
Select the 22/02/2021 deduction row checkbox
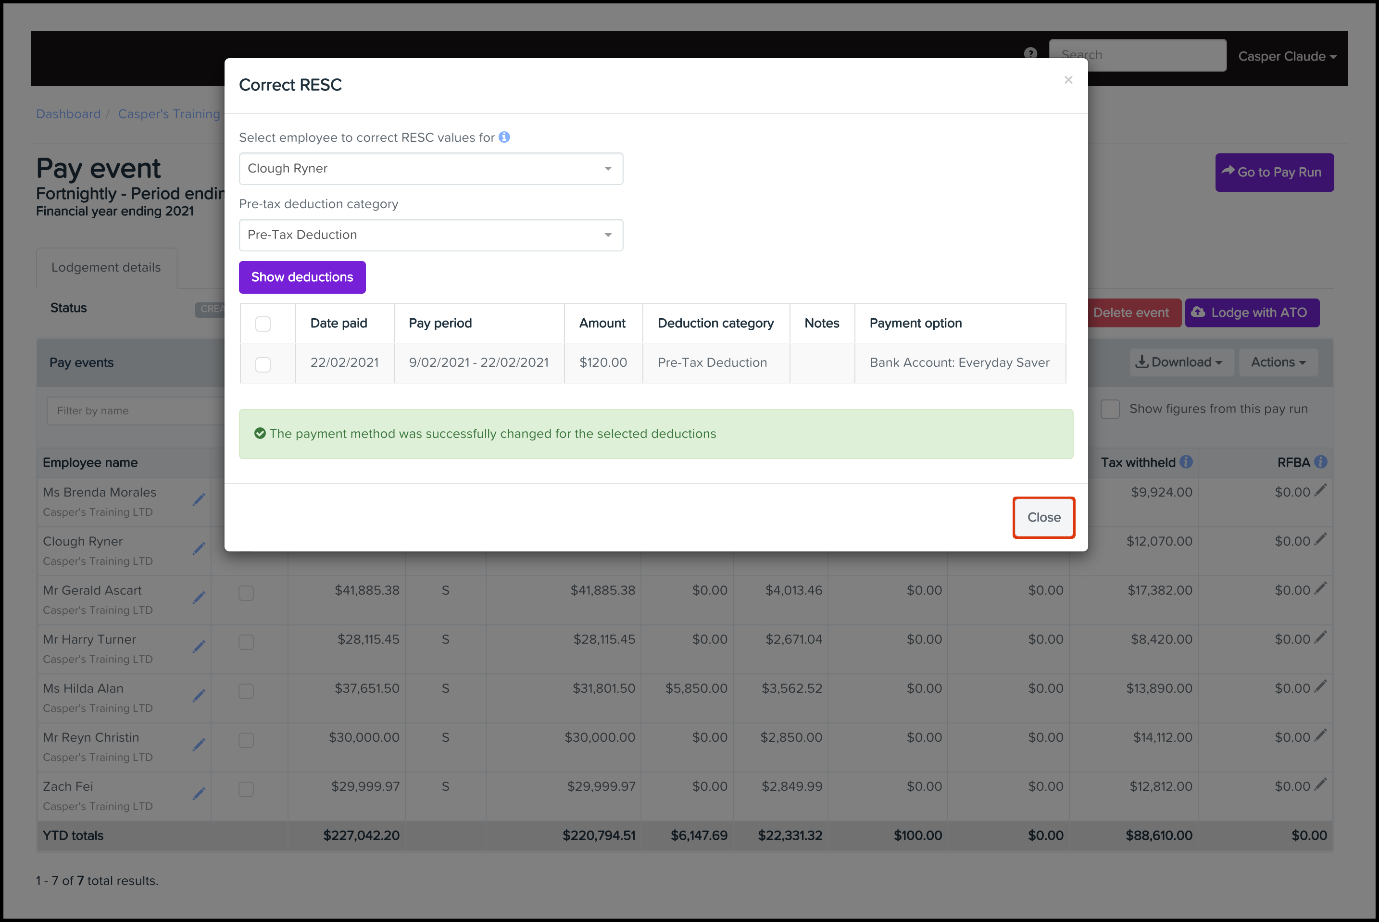263,364
